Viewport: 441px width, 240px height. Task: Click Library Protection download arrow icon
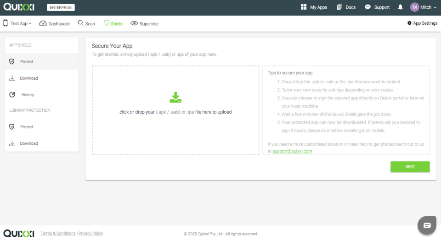[12, 143]
